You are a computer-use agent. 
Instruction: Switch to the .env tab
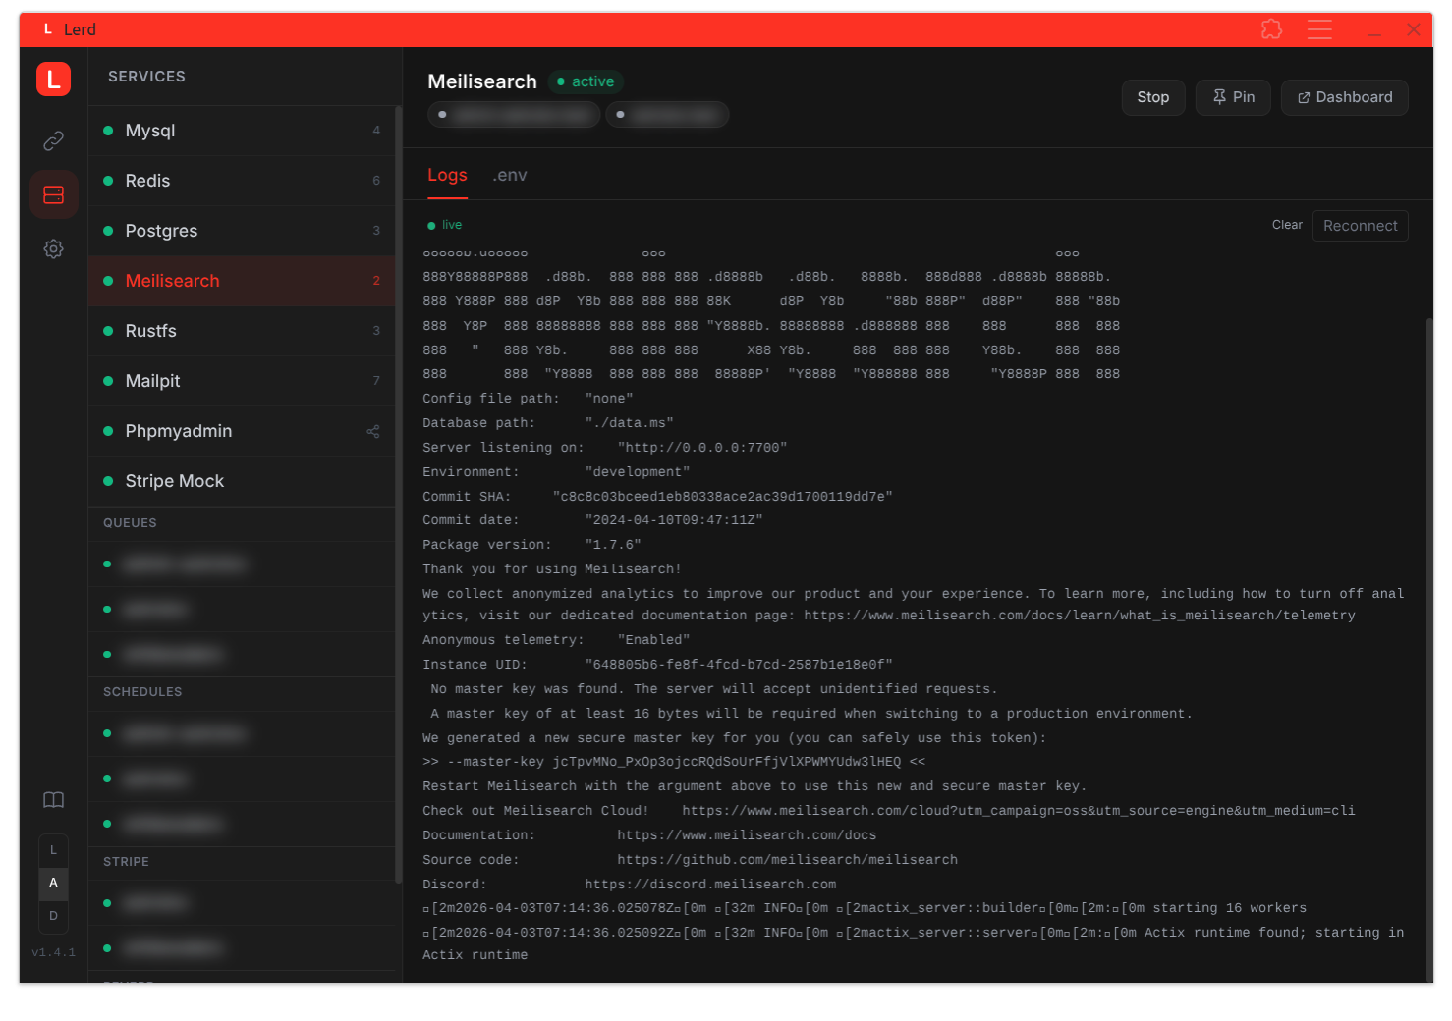click(x=510, y=175)
